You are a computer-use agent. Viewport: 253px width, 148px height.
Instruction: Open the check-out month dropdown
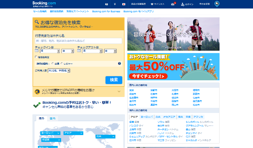click(92, 51)
